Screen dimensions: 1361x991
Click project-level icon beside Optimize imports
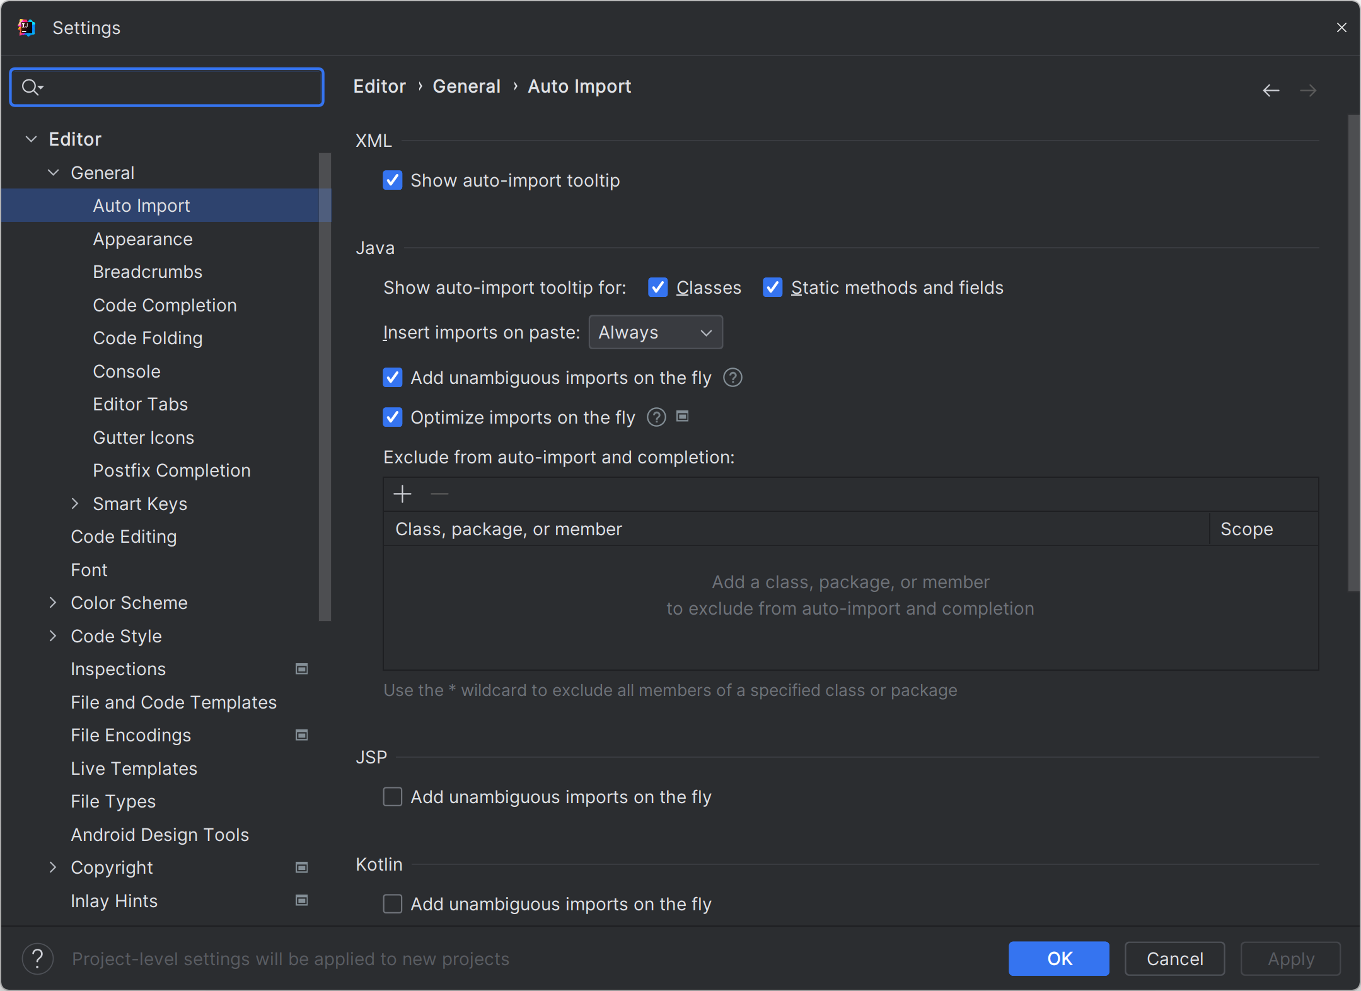[x=683, y=416]
